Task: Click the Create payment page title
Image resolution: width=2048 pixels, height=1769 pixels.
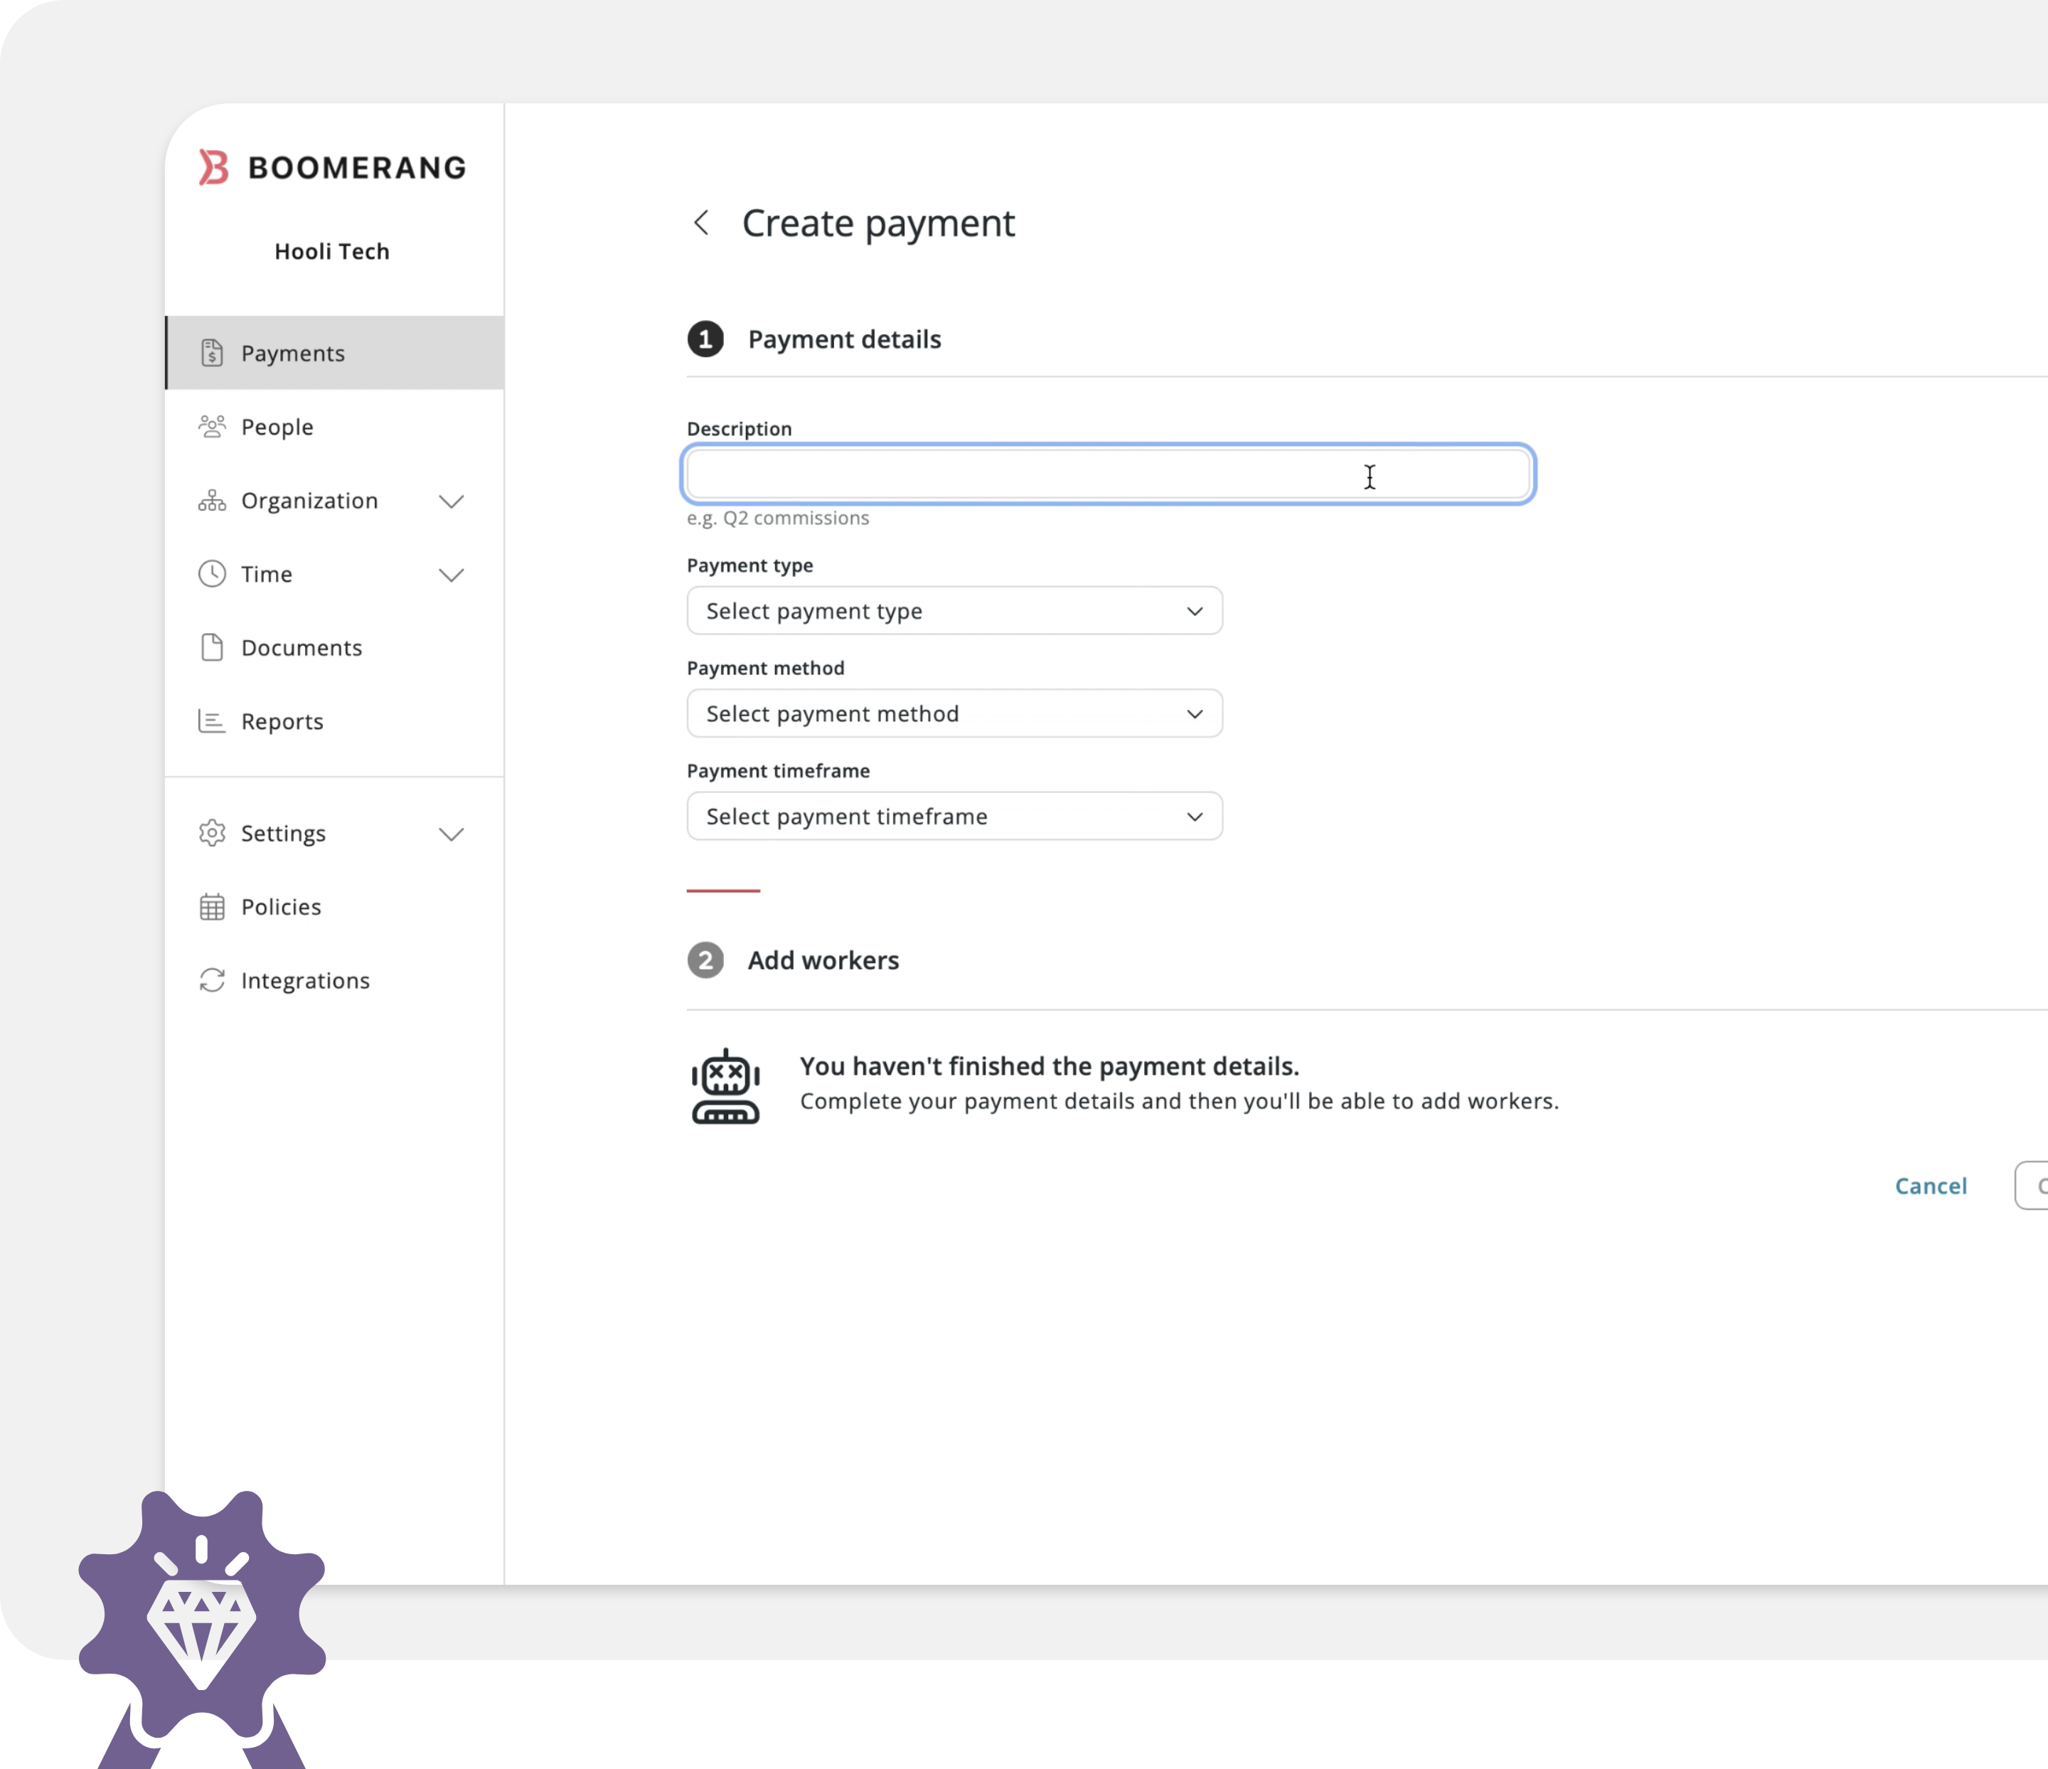Action: click(879, 223)
